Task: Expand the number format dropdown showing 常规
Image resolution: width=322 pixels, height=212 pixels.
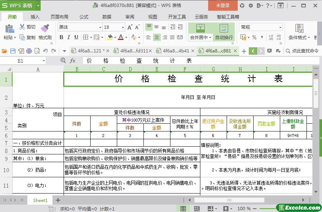Action: 261,27
